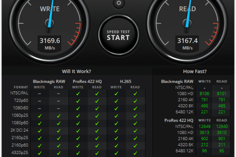The width and height of the screenshot is (236, 157).
Task: Click the READ gauge label
Action: pos(188,9)
